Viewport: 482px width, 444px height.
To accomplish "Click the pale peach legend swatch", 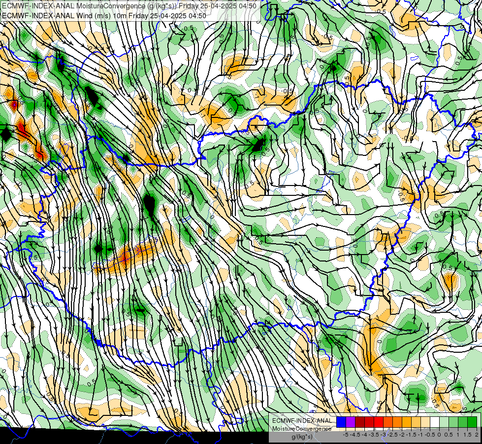I will coord(425,422).
